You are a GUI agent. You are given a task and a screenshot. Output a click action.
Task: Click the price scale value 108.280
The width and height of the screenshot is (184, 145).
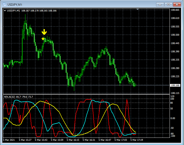pyautogui.click(x=175, y=68)
